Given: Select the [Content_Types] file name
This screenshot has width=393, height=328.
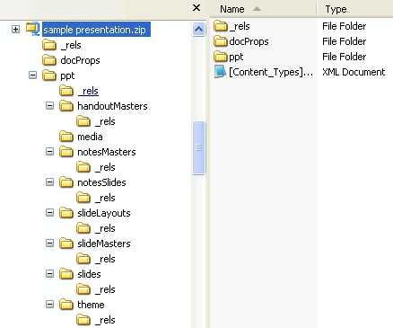Looking at the screenshot, I should click(271, 72).
